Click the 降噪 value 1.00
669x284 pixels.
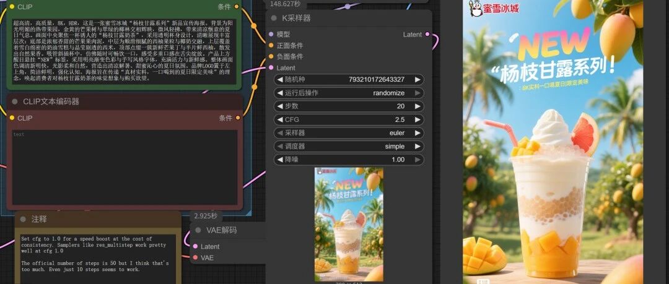[398, 160]
